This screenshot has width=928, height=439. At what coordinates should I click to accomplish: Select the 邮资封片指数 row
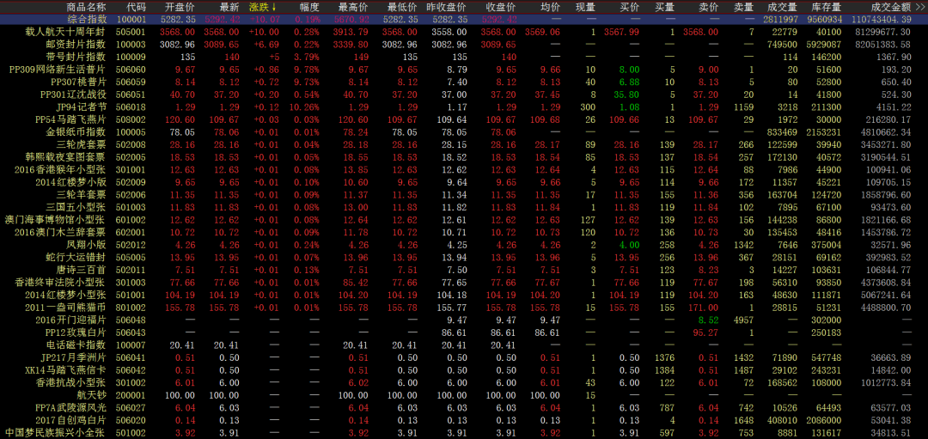(464, 45)
